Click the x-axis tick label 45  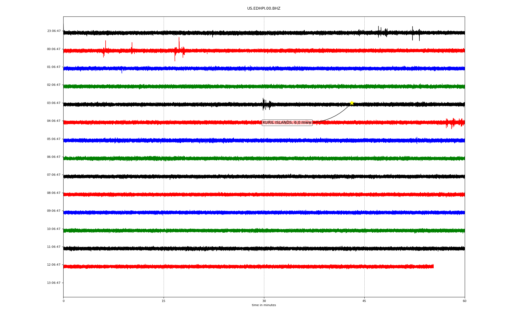coord(364,301)
